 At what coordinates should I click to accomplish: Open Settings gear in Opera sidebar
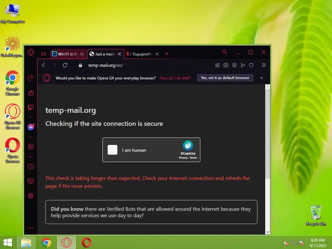pos(31,196)
